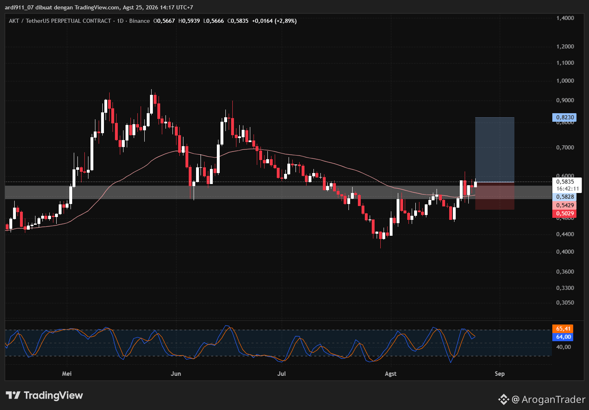Click the Jul label on the time axis

(281, 374)
